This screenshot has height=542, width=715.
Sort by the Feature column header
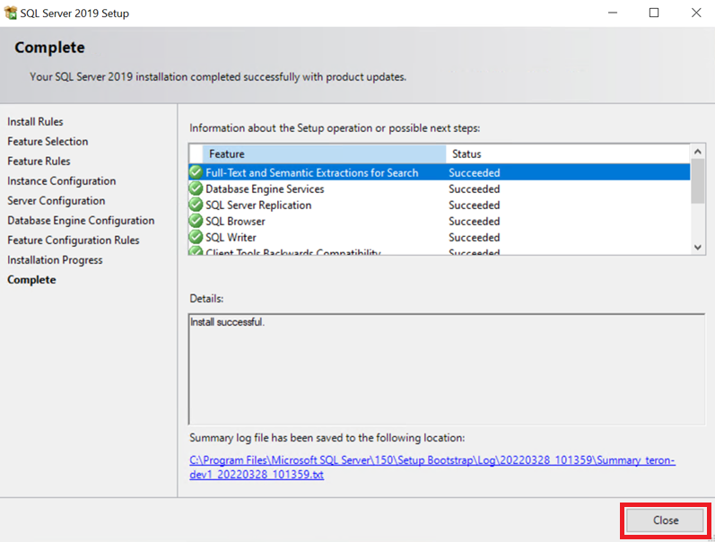point(323,153)
